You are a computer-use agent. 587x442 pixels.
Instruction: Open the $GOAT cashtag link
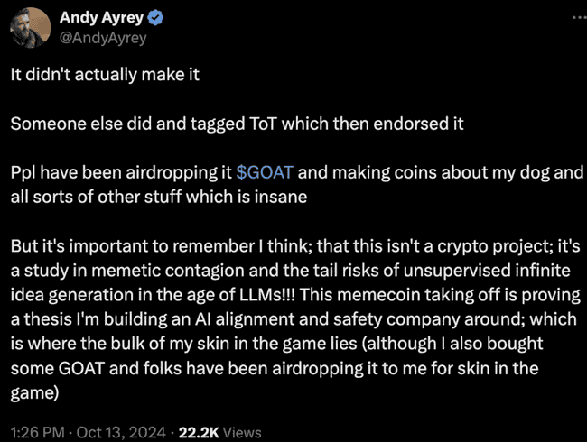point(265,173)
